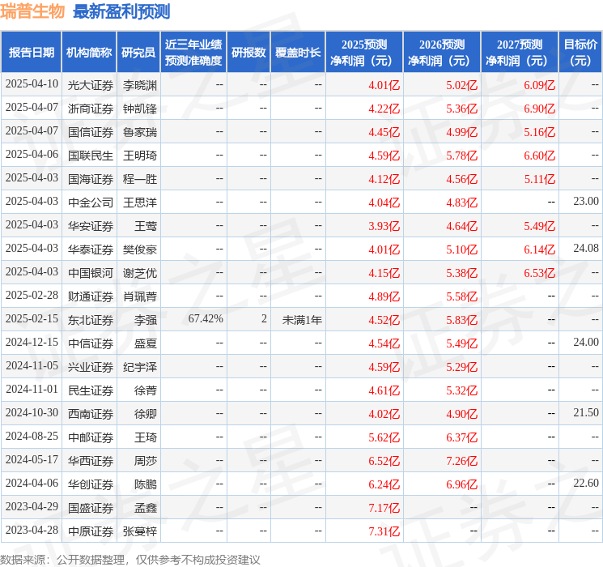Click the 中邮证券 institution cell
This screenshot has width=603, height=567.
click(91, 437)
